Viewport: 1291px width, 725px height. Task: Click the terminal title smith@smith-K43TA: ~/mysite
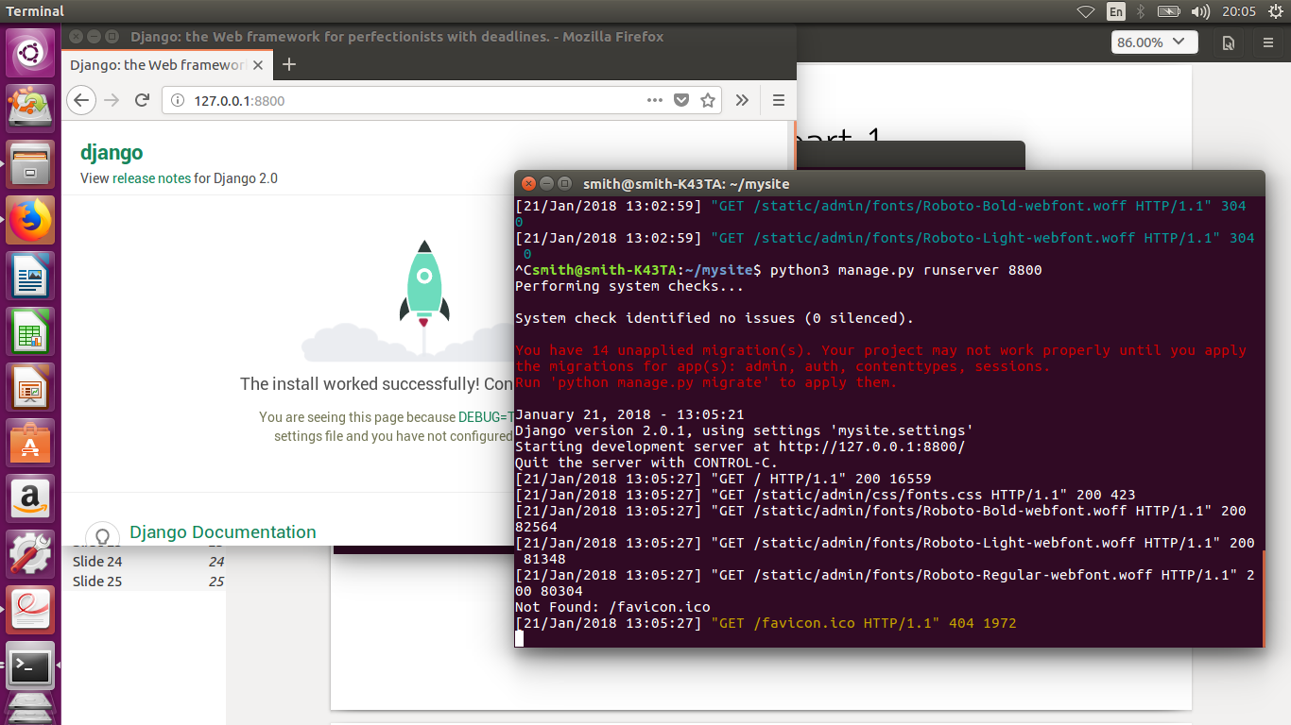[x=686, y=184]
